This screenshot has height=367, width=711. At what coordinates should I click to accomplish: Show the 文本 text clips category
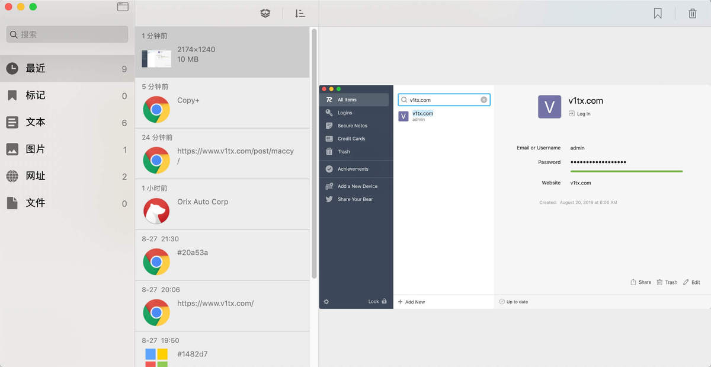pos(68,122)
